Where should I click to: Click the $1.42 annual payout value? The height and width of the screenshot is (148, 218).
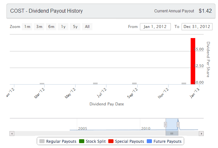[x=205, y=11]
